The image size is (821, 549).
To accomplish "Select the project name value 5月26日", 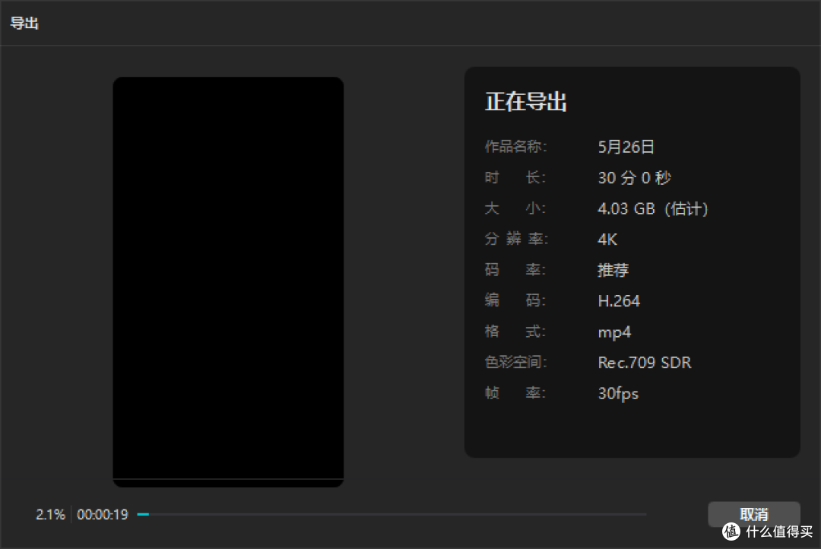I will (626, 147).
